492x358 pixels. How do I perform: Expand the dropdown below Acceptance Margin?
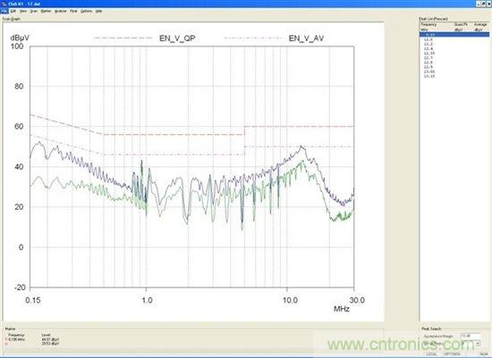pos(478,344)
